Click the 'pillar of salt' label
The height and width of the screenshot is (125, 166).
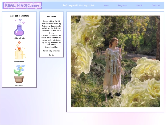click(19, 38)
